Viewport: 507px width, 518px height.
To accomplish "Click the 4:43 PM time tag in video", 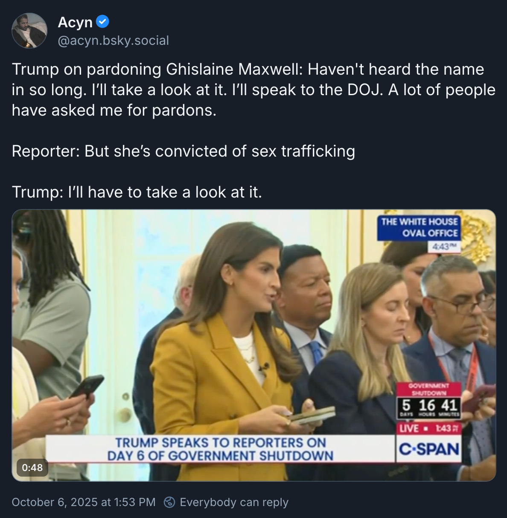I will pos(444,247).
